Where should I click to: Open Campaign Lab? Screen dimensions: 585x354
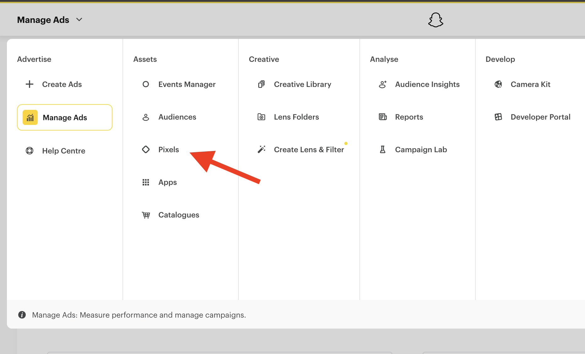421,149
